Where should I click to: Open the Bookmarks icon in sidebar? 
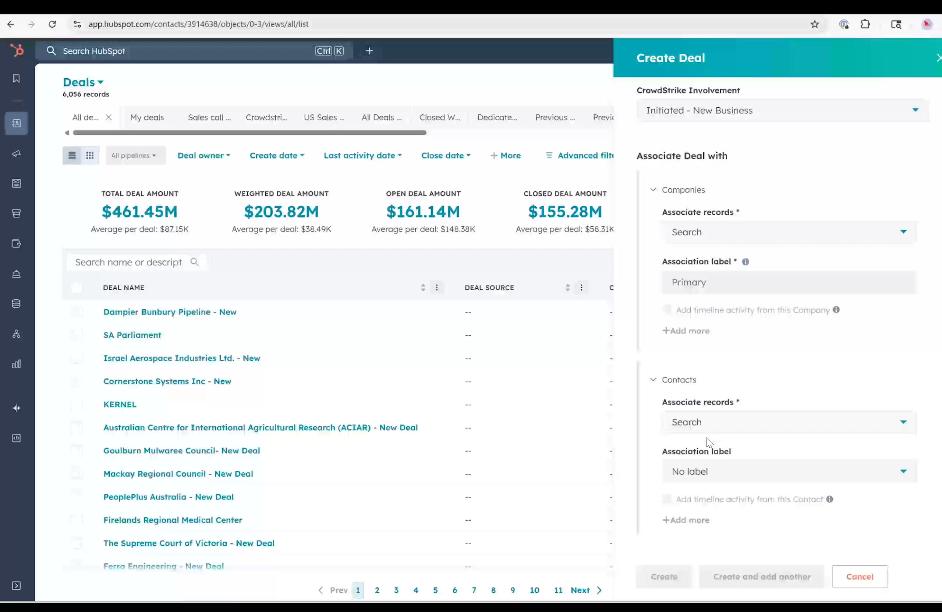click(16, 79)
